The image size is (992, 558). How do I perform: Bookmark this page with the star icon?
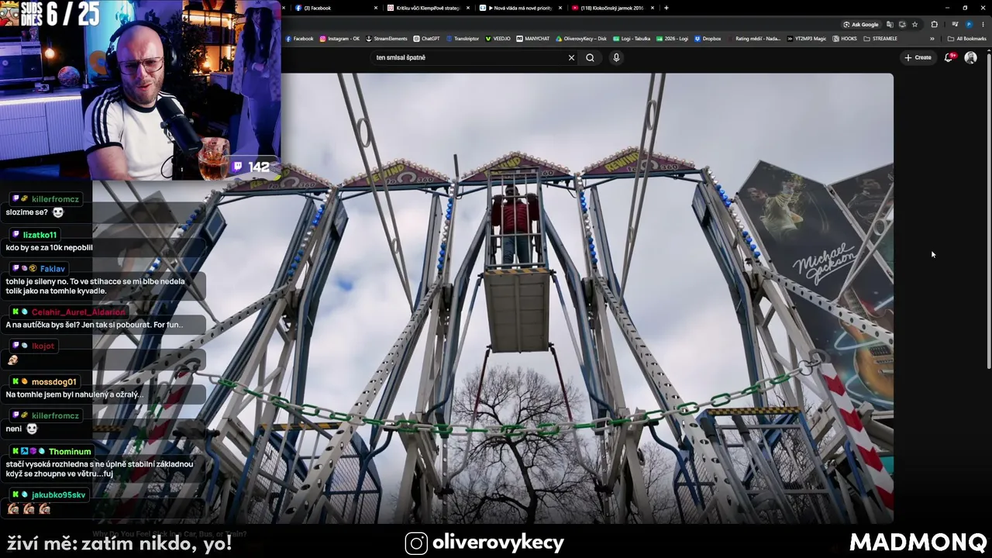[914, 24]
